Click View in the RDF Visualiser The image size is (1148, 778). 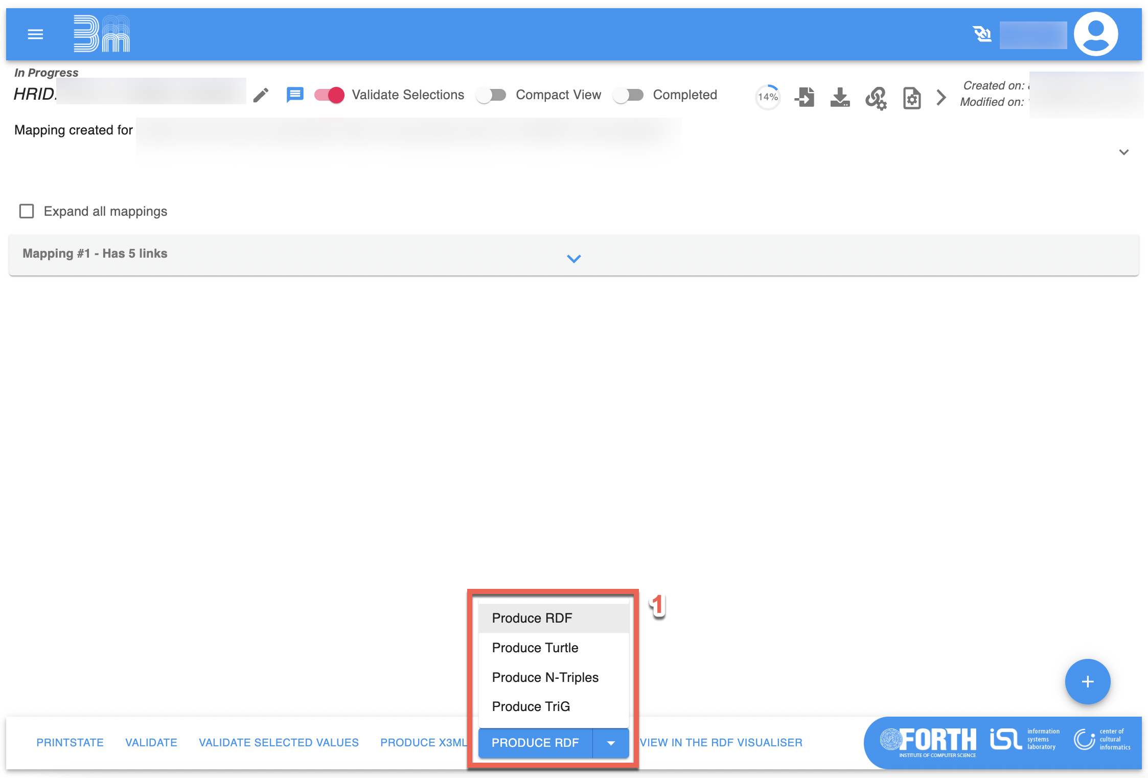pos(721,742)
